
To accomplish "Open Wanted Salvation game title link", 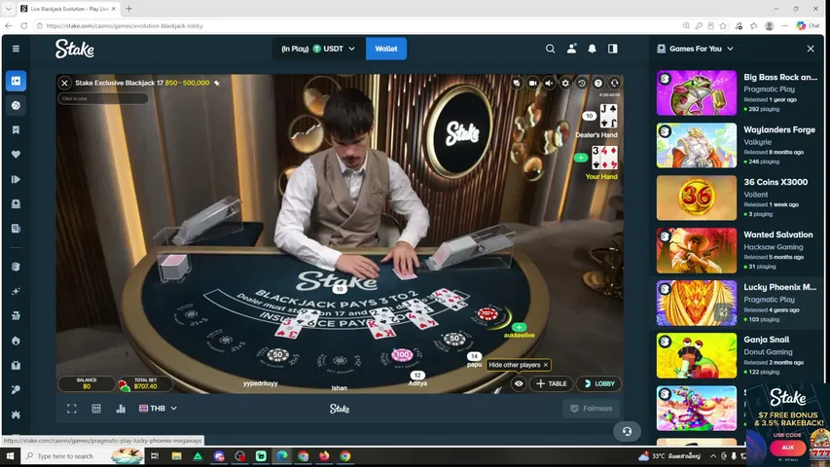I will coord(777,234).
